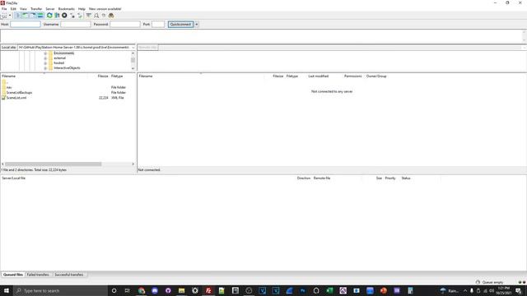Open the Quickconnect history dropdown arrow

pyautogui.click(x=197, y=24)
